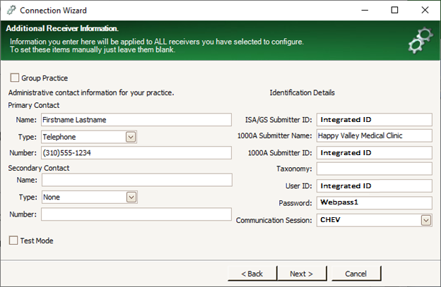Enable the Group Practice checkbox
Viewport: 441px width, 287px height.
(x=14, y=78)
